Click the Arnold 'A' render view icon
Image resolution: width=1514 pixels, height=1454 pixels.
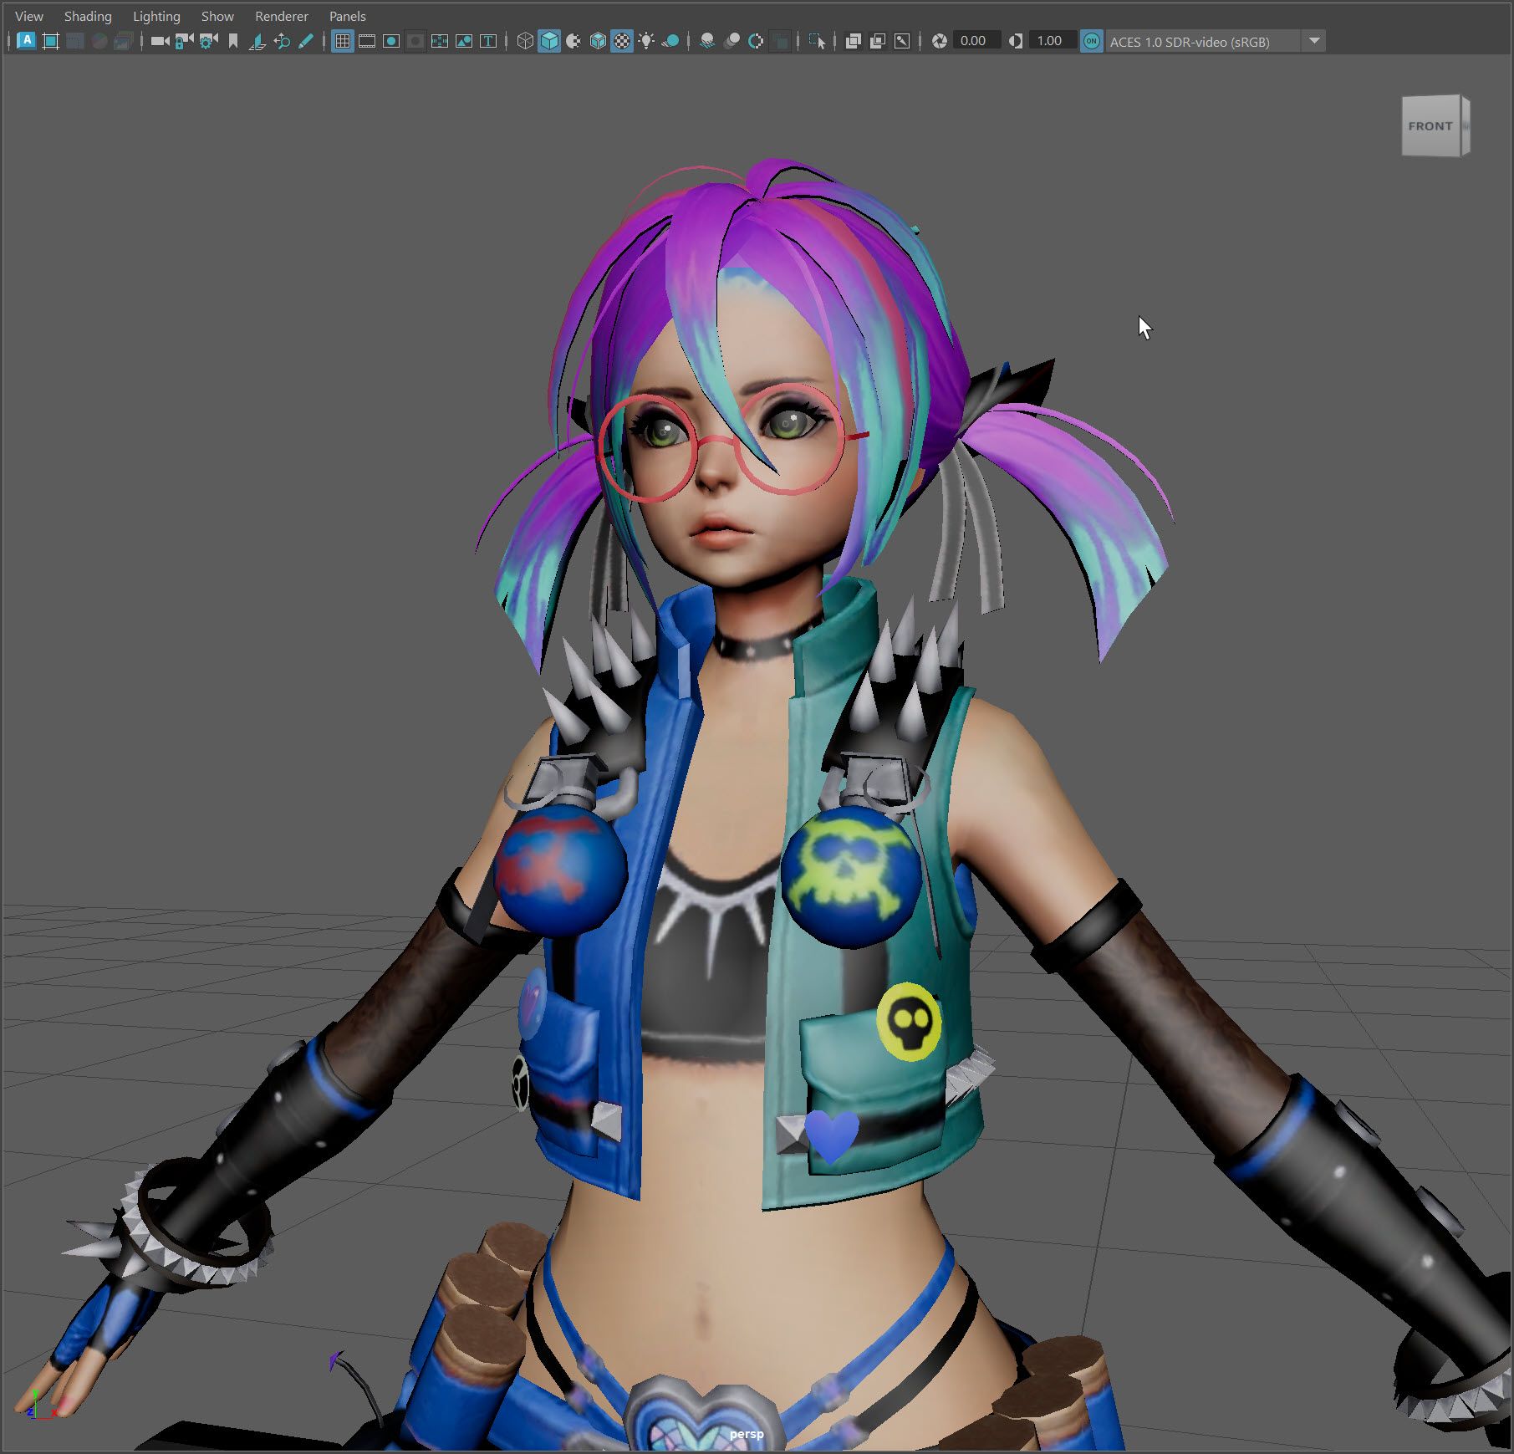click(26, 41)
